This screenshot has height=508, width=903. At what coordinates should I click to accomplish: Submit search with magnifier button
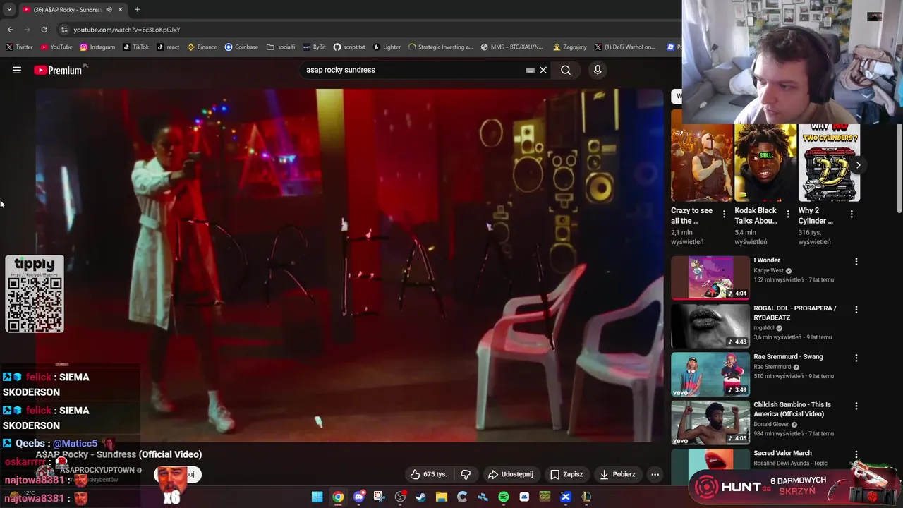(566, 70)
